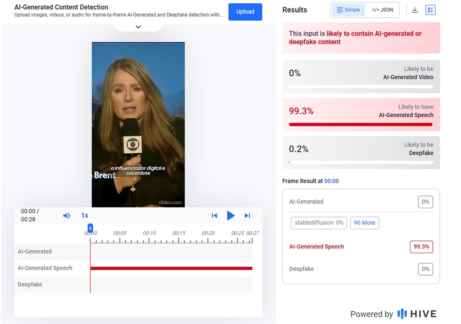Viewport: 461px width, 324px height.
Task: Expand the 96 More models list
Action: (364, 223)
